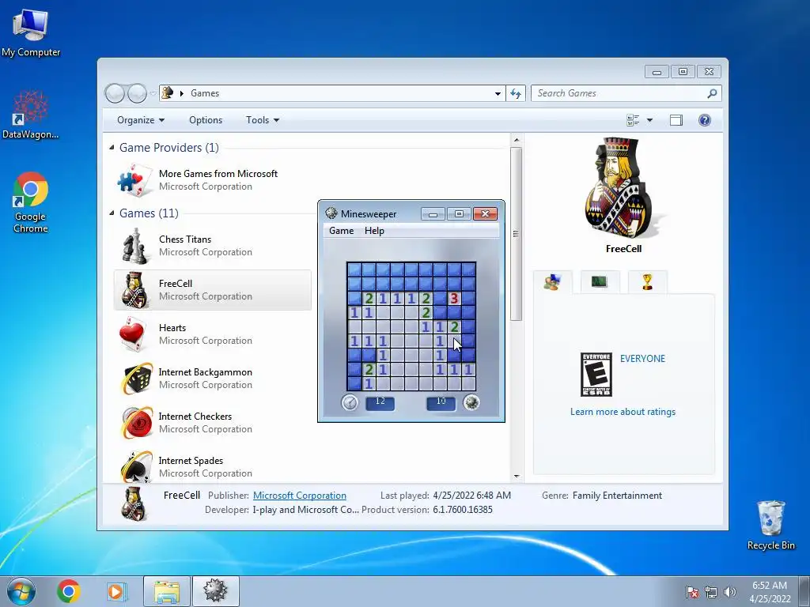
Task: Collapse the Games (11) group
Action: click(x=112, y=213)
